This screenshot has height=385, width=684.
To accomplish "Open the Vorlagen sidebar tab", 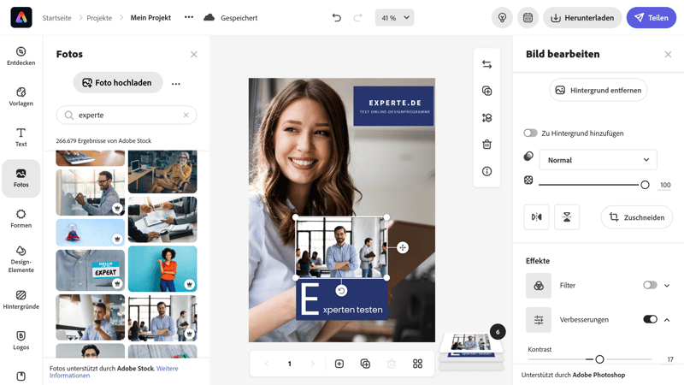I will pyautogui.click(x=21, y=96).
